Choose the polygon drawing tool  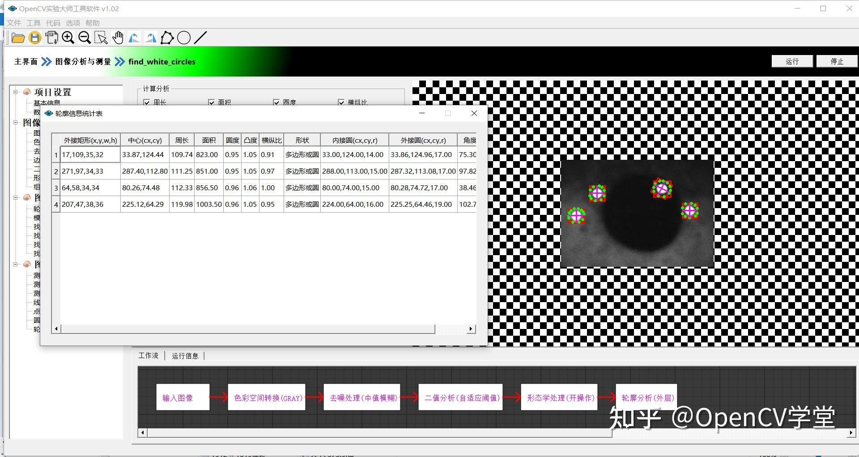167,38
